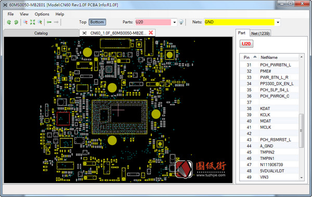This screenshot has height=197, width=312.
Task: Click the red U20 part button
Action: point(246,44)
